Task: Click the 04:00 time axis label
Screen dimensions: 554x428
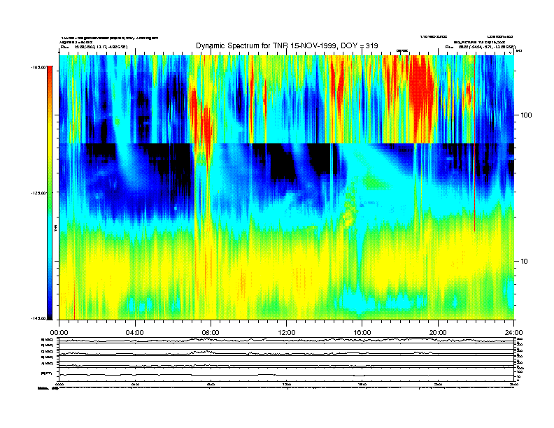Action: point(135,333)
